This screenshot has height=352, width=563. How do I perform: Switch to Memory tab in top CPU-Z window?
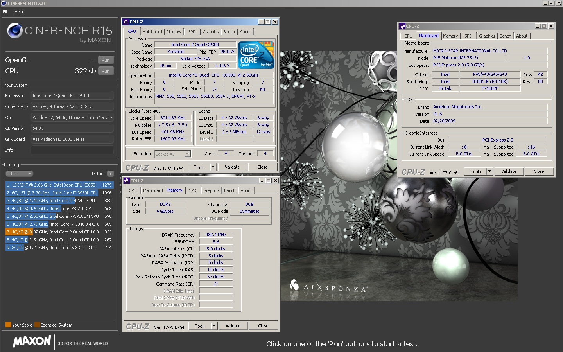click(174, 32)
